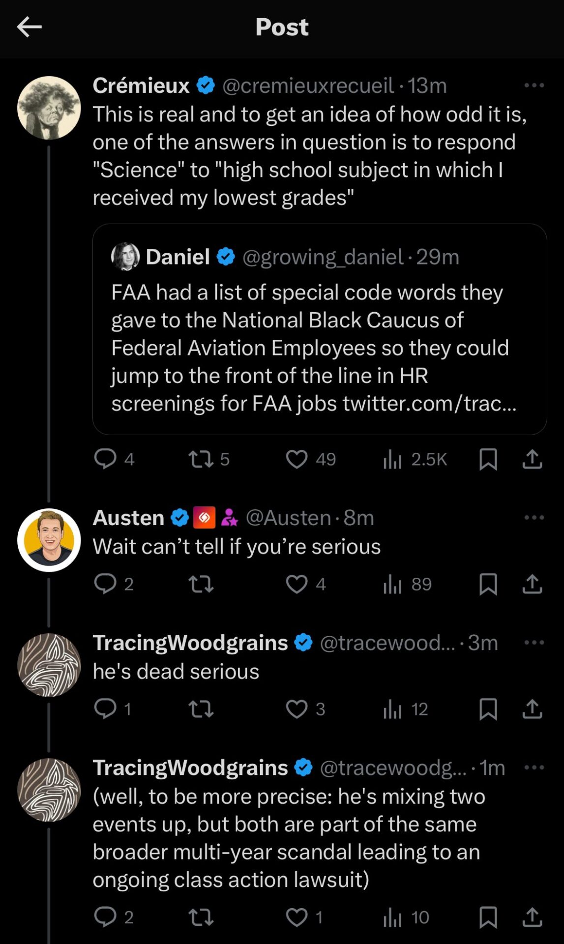Repost Austen's reply
Viewport: 564px width, 944px height.
tap(201, 584)
